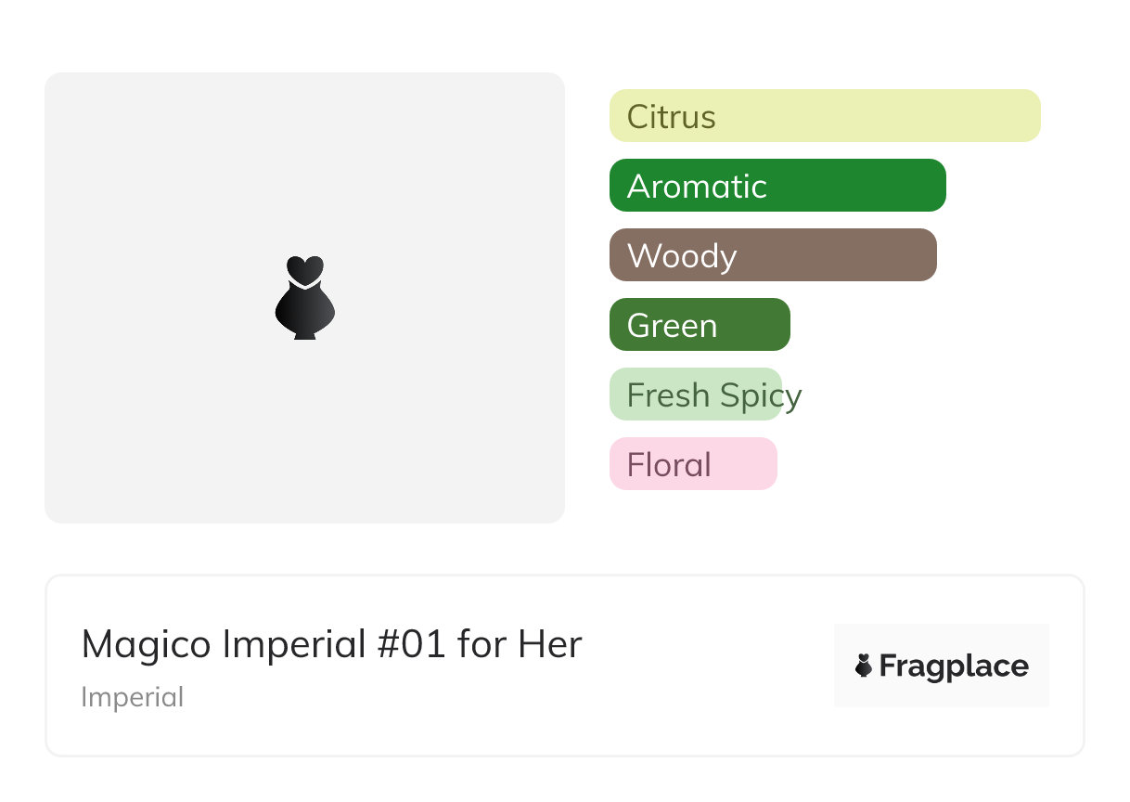Click the small Fragplace bottle logo icon
The width and height of the screenshot is (1130, 802).
pos(864,666)
